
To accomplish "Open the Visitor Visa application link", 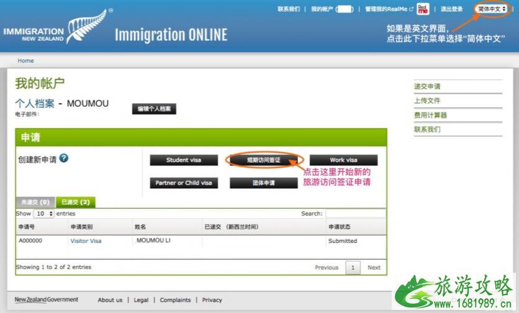I will click(86, 241).
